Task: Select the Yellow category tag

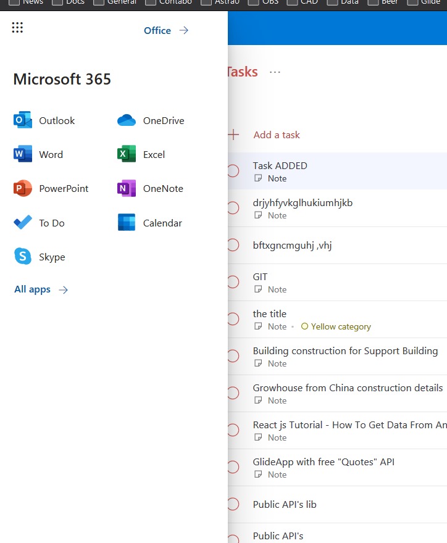Action: click(x=336, y=326)
